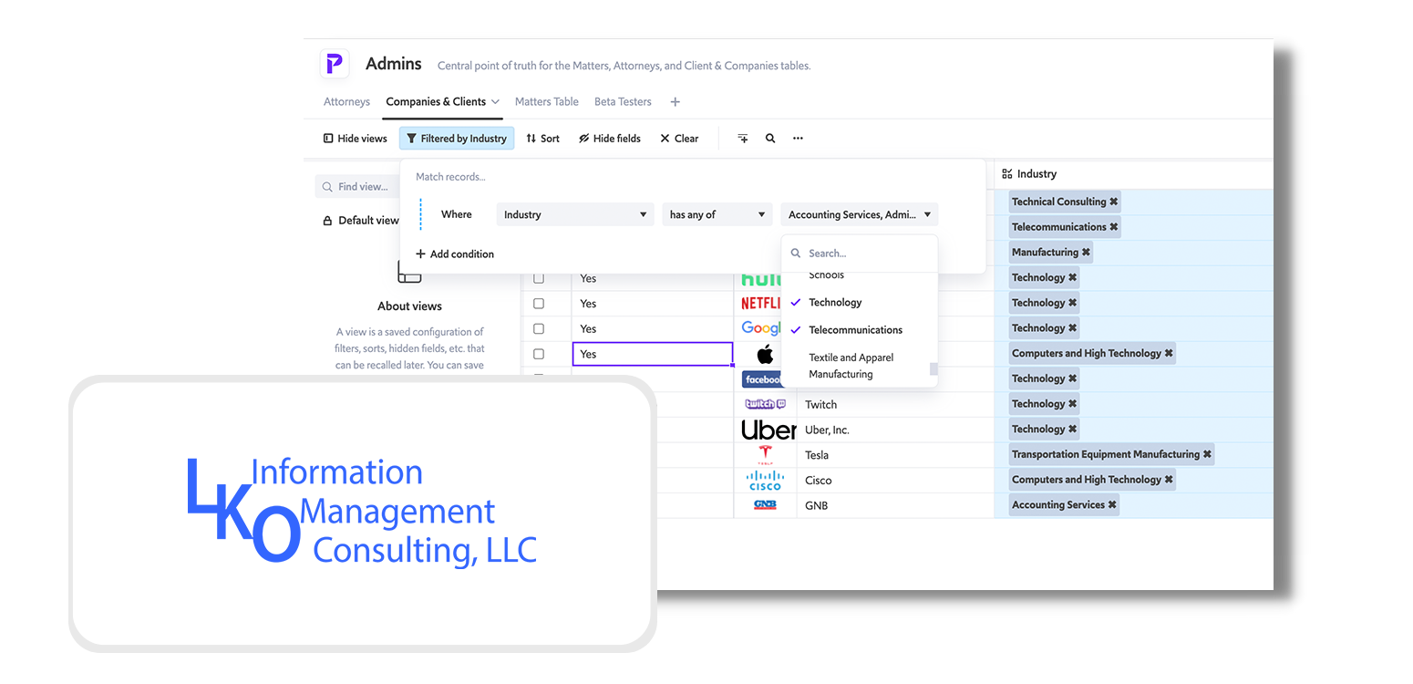Open the Attorneys tab
This screenshot has height=684, width=1413.
coord(346,102)
